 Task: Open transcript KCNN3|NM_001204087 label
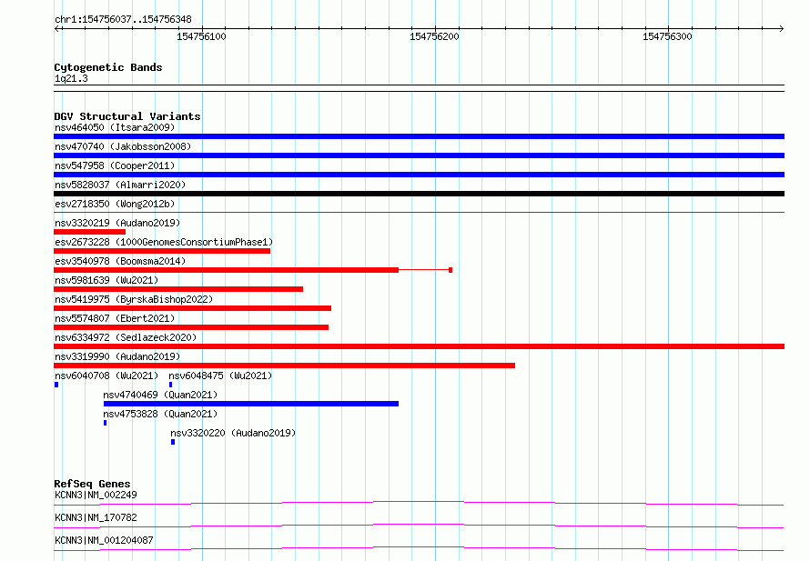point(104,540)
